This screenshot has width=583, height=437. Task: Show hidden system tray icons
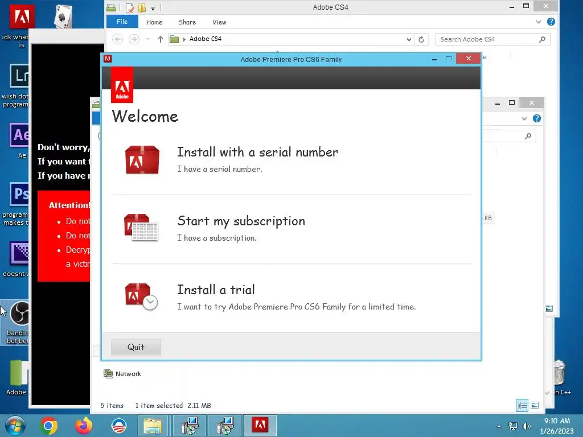499,426
